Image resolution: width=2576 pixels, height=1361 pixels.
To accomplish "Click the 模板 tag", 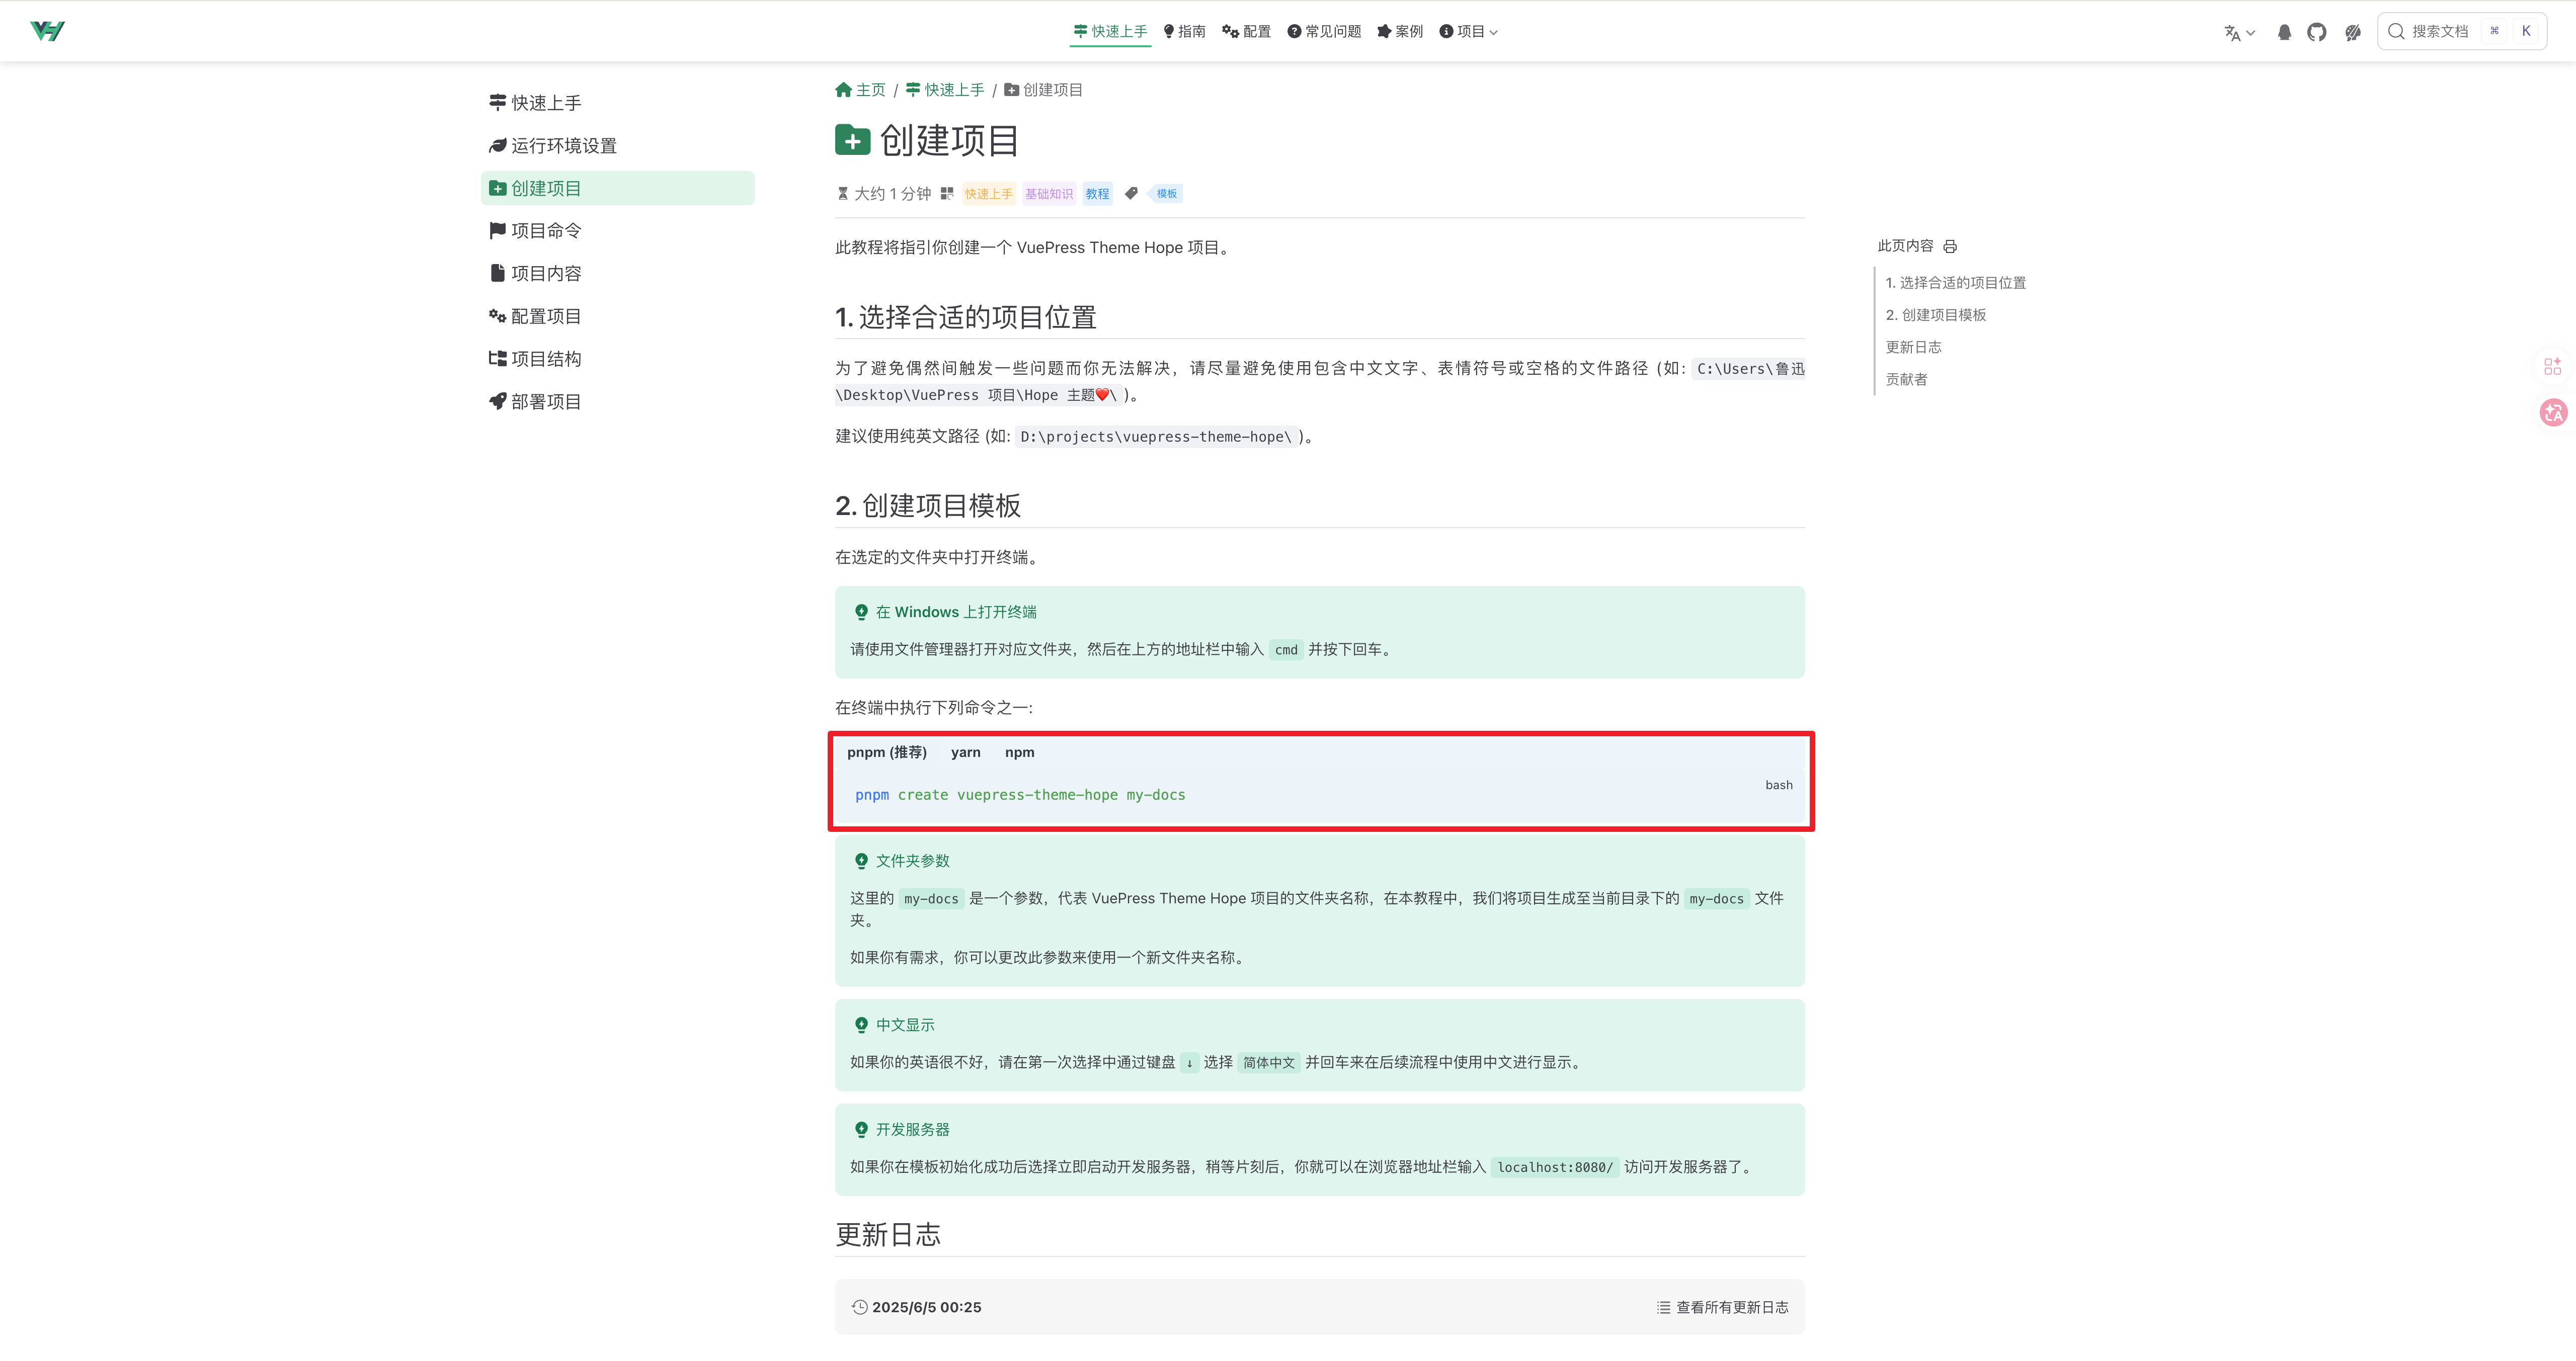I will [1166, 194].
